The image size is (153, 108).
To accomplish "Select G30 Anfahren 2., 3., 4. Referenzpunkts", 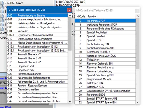I will coord(37,82).
